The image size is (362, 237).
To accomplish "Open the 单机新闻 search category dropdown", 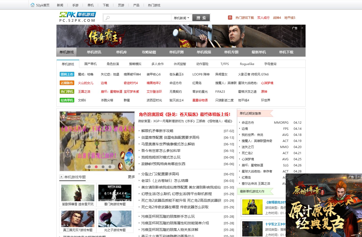I will 181,18.
